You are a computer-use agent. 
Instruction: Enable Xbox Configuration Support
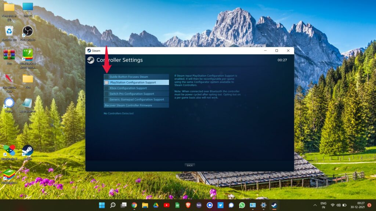coord(136,88)
